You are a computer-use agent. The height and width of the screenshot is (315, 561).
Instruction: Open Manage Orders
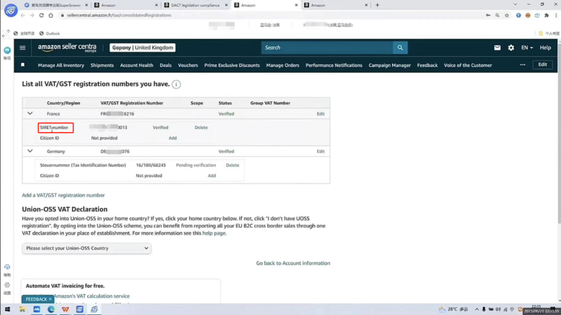283,65
